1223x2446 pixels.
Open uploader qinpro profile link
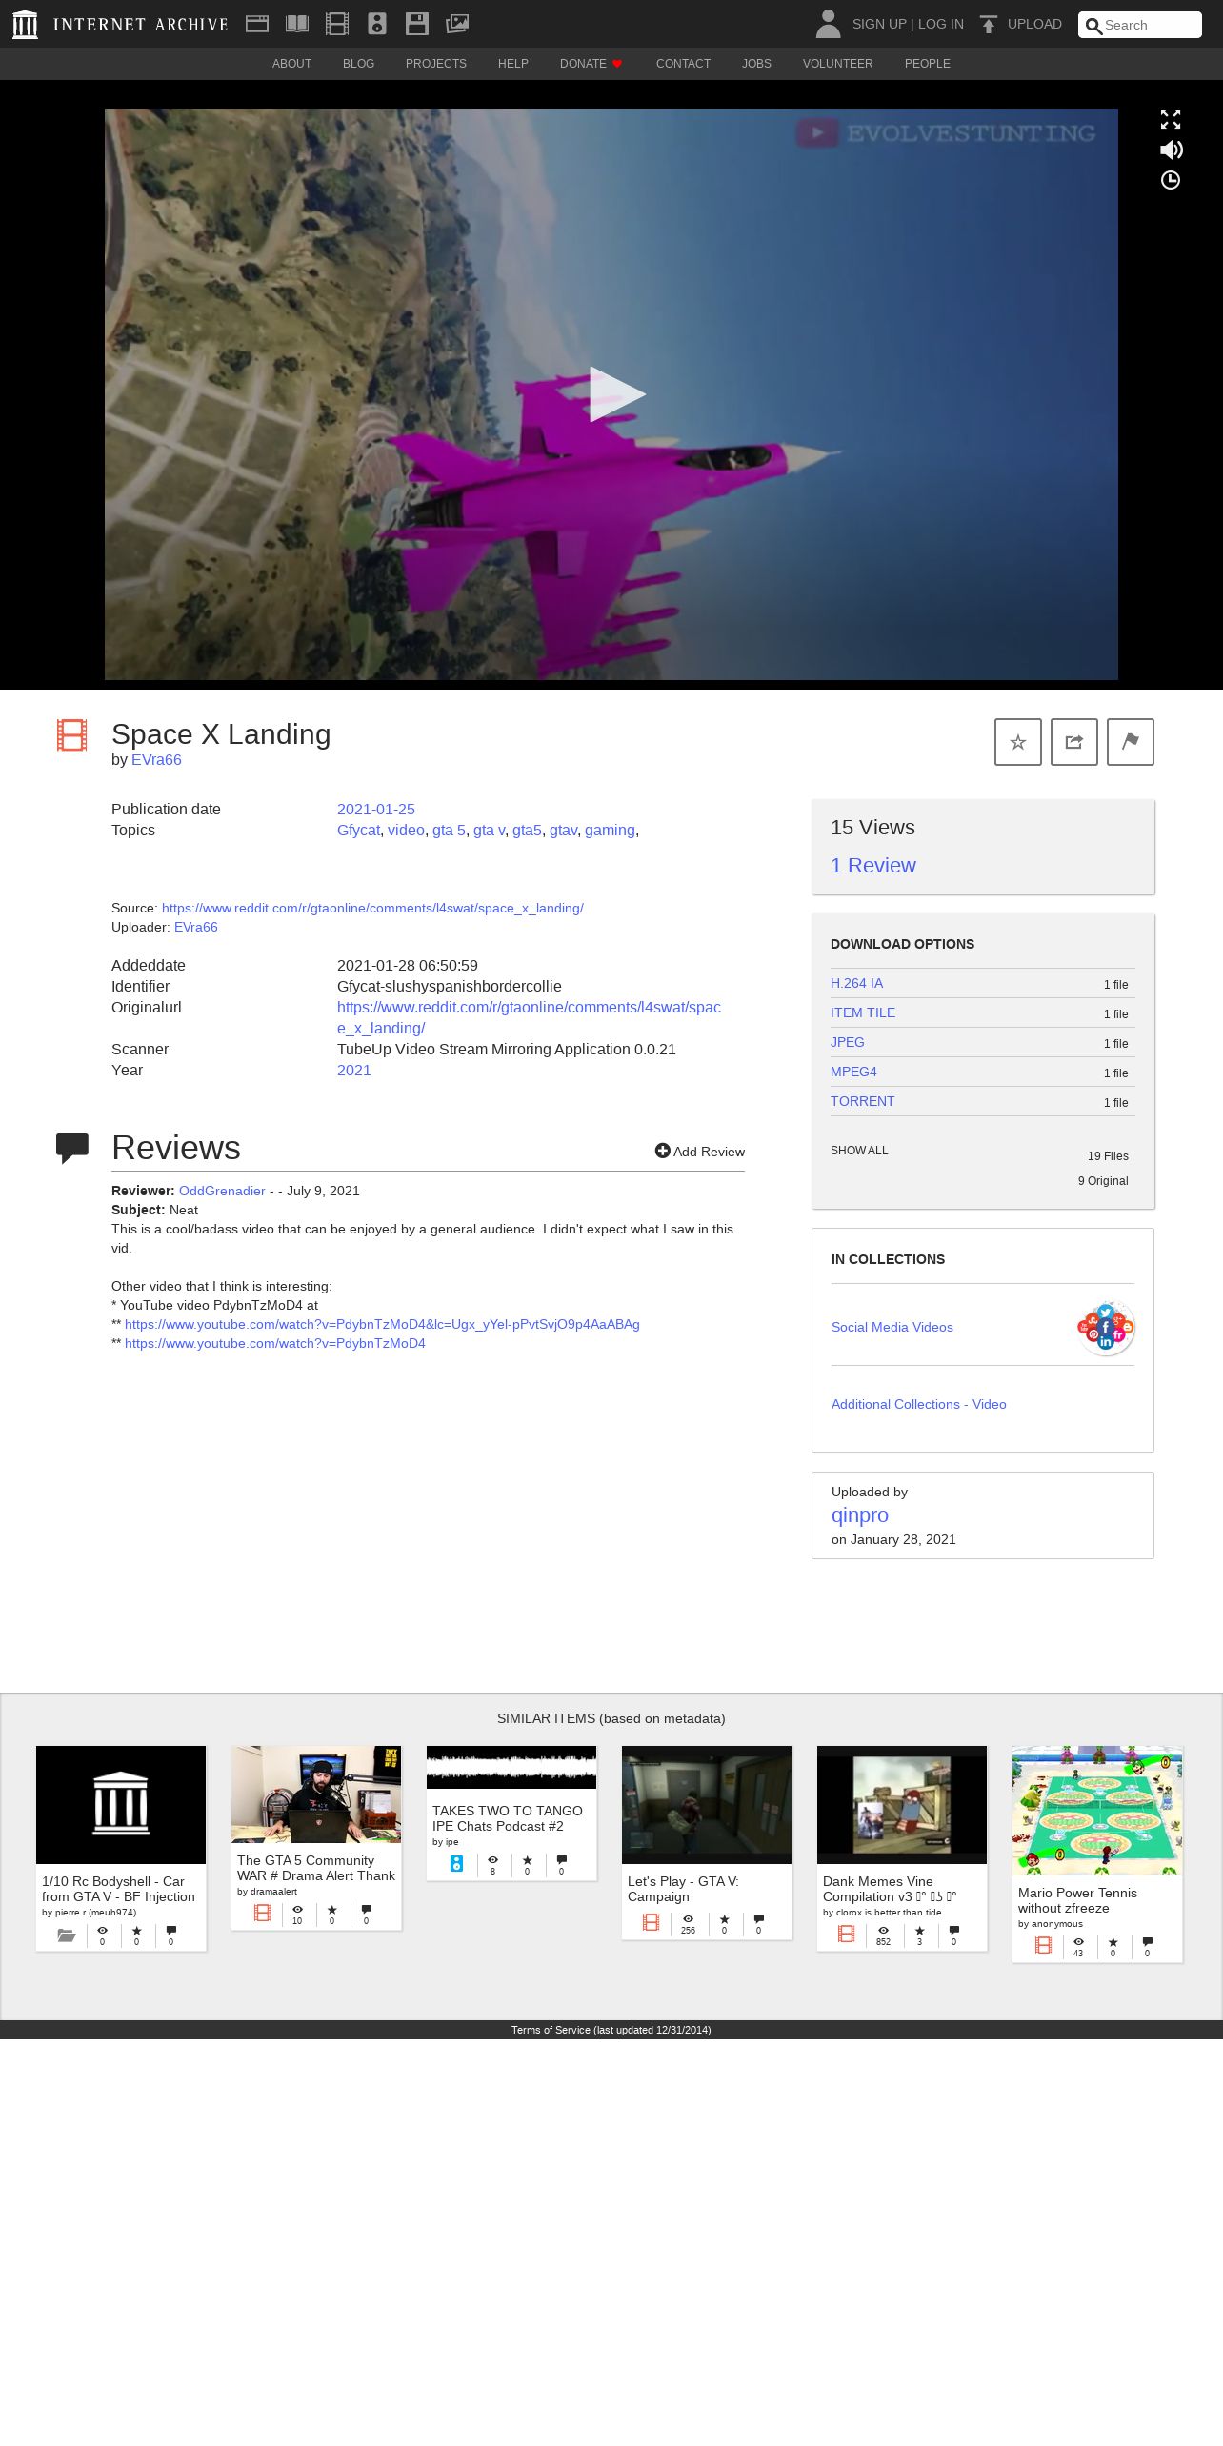click(x=860, y=1515)
